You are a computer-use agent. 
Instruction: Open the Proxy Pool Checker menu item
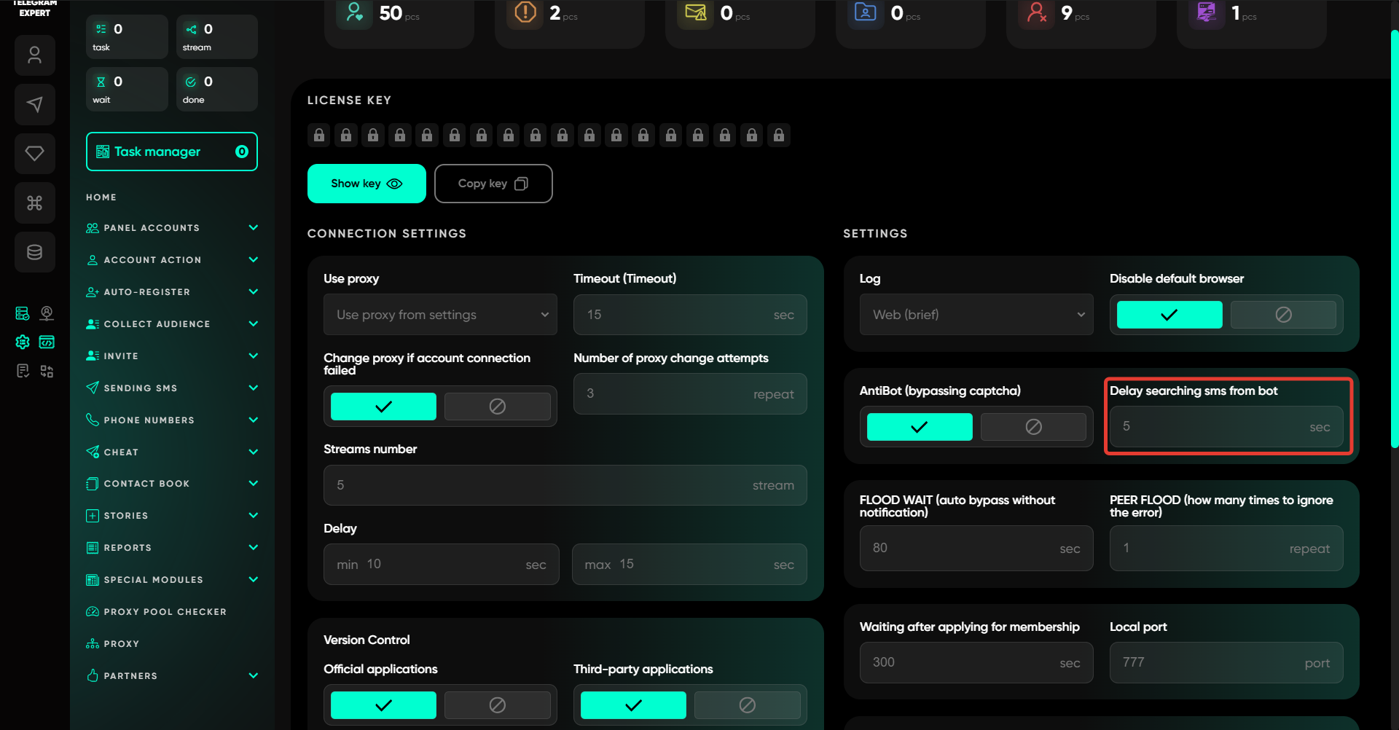click(x=165, y=612)
